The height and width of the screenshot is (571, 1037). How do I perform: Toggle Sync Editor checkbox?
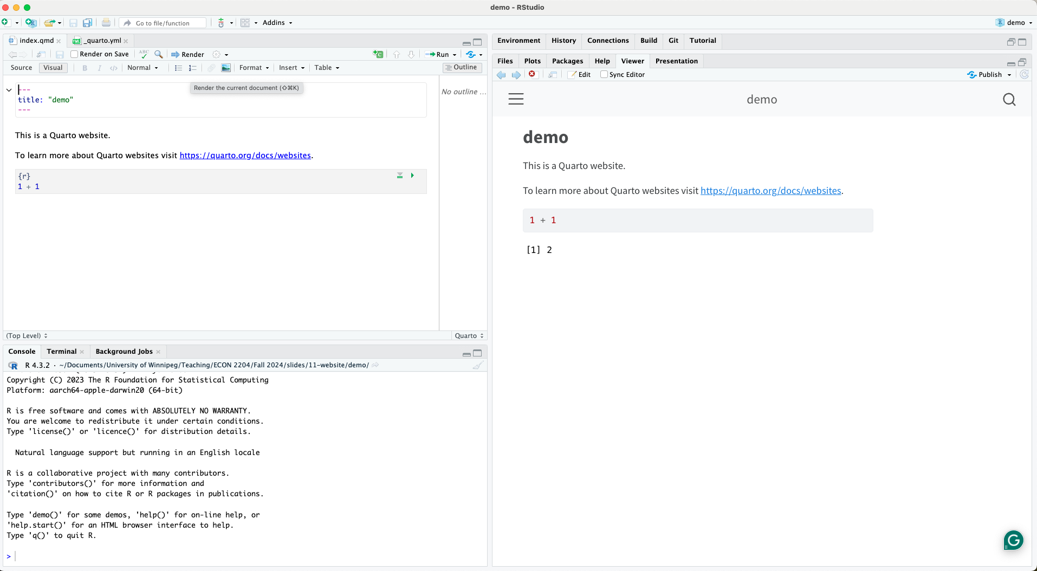tap(604, 75)
